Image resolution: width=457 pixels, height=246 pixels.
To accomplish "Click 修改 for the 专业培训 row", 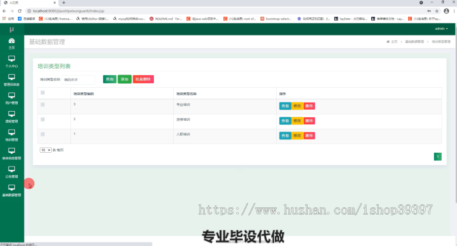I will pos(297,106).
